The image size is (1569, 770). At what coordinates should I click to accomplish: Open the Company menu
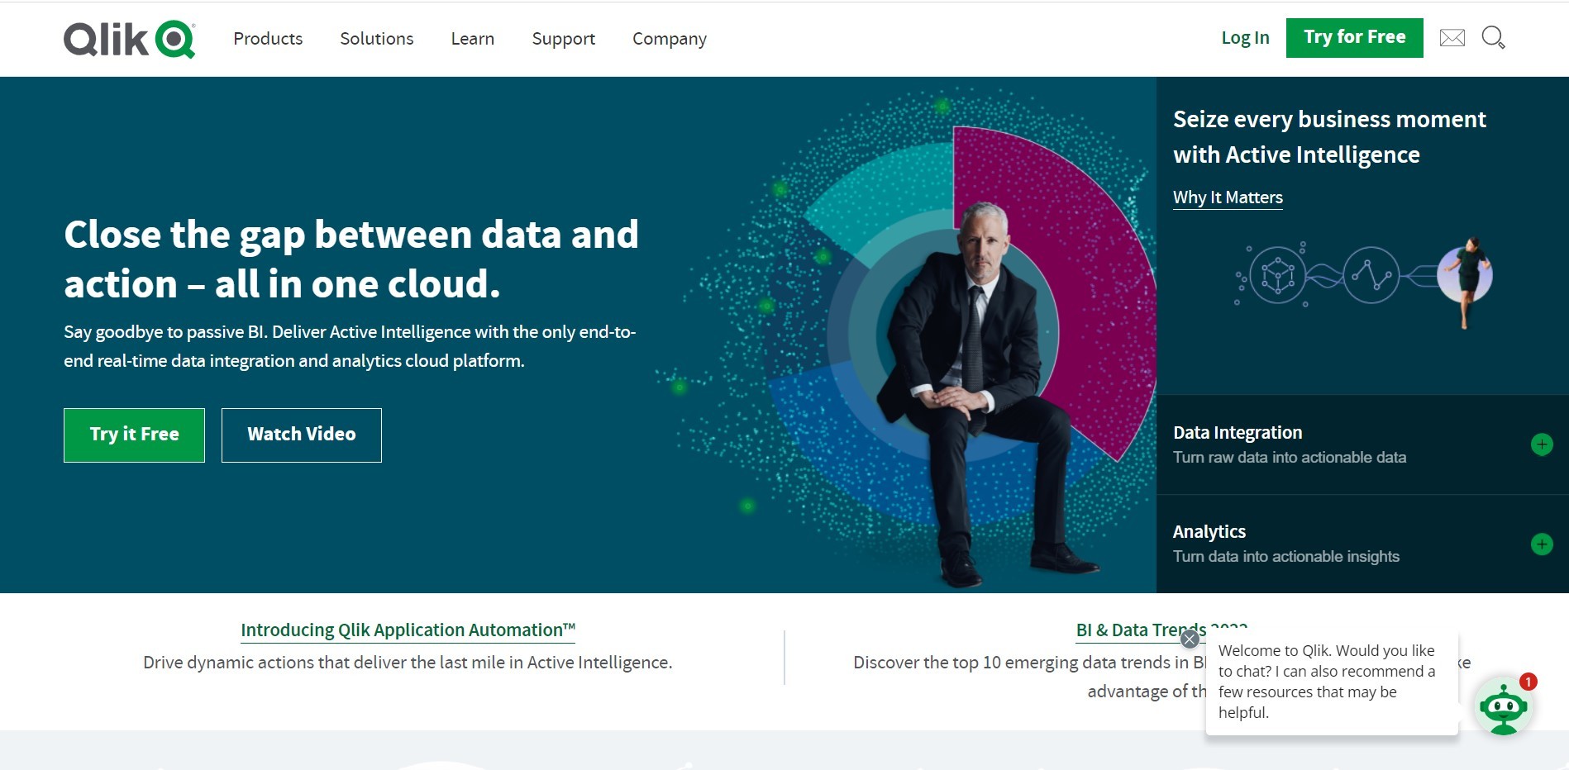tap(670, 39)
